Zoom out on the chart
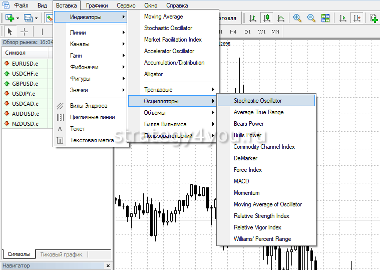The height and width of the screenshot is (270, 380). pyautogui.click(x=311, y=18)
